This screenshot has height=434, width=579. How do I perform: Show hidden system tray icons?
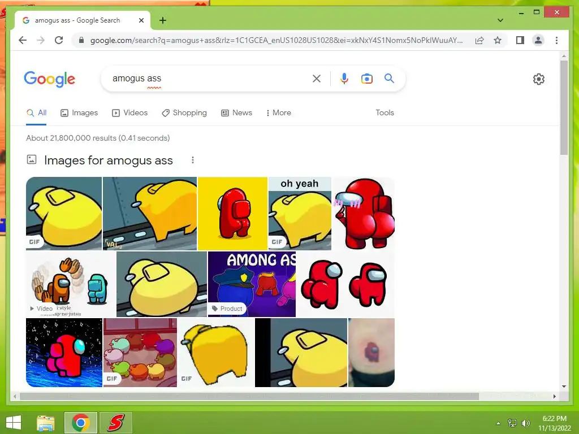click(x=499, y=423)
